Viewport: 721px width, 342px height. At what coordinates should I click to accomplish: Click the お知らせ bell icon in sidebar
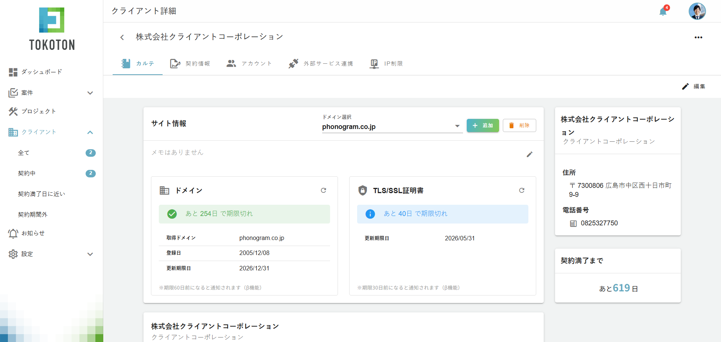13,233
